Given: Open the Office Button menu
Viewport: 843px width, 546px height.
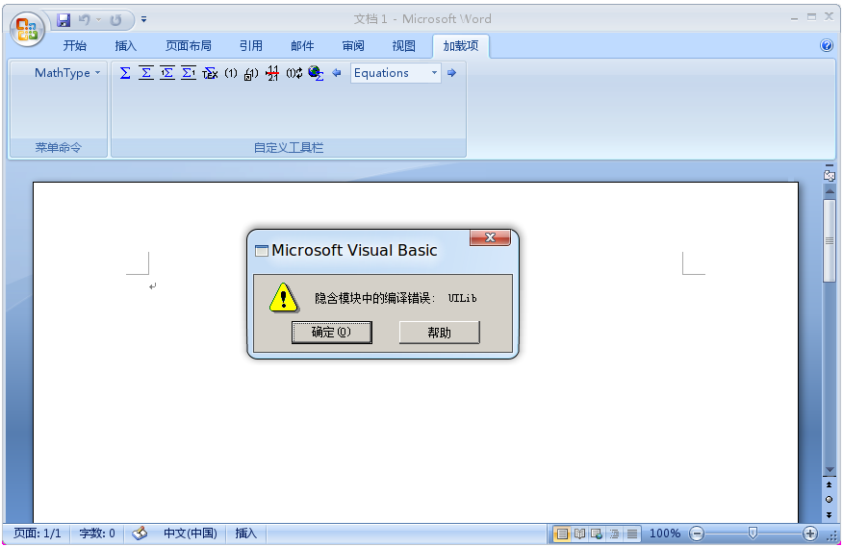Looking at the screenshot, I should coord(27,29).
